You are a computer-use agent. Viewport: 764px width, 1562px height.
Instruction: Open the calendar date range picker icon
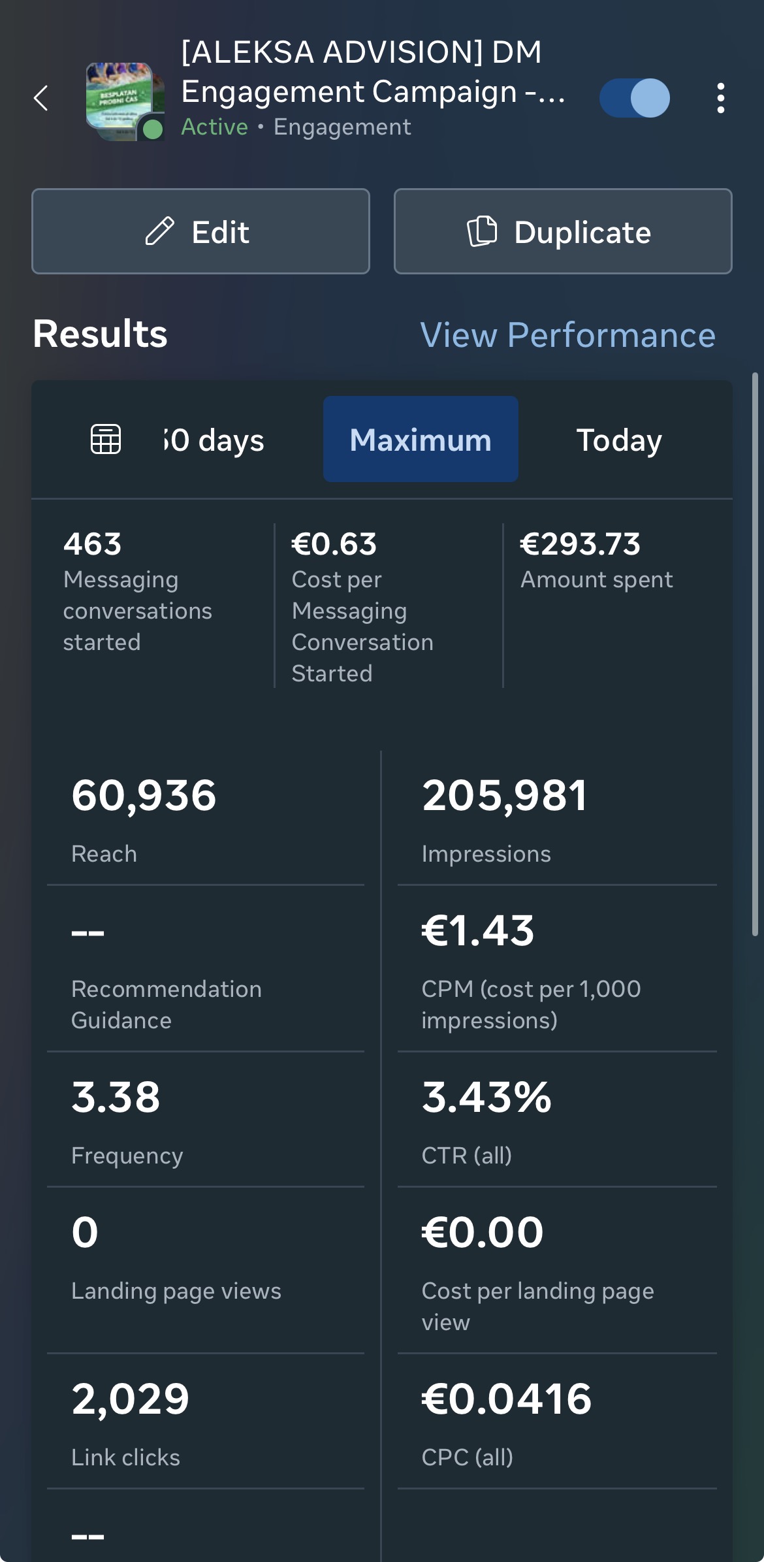(x=106, y=439)
